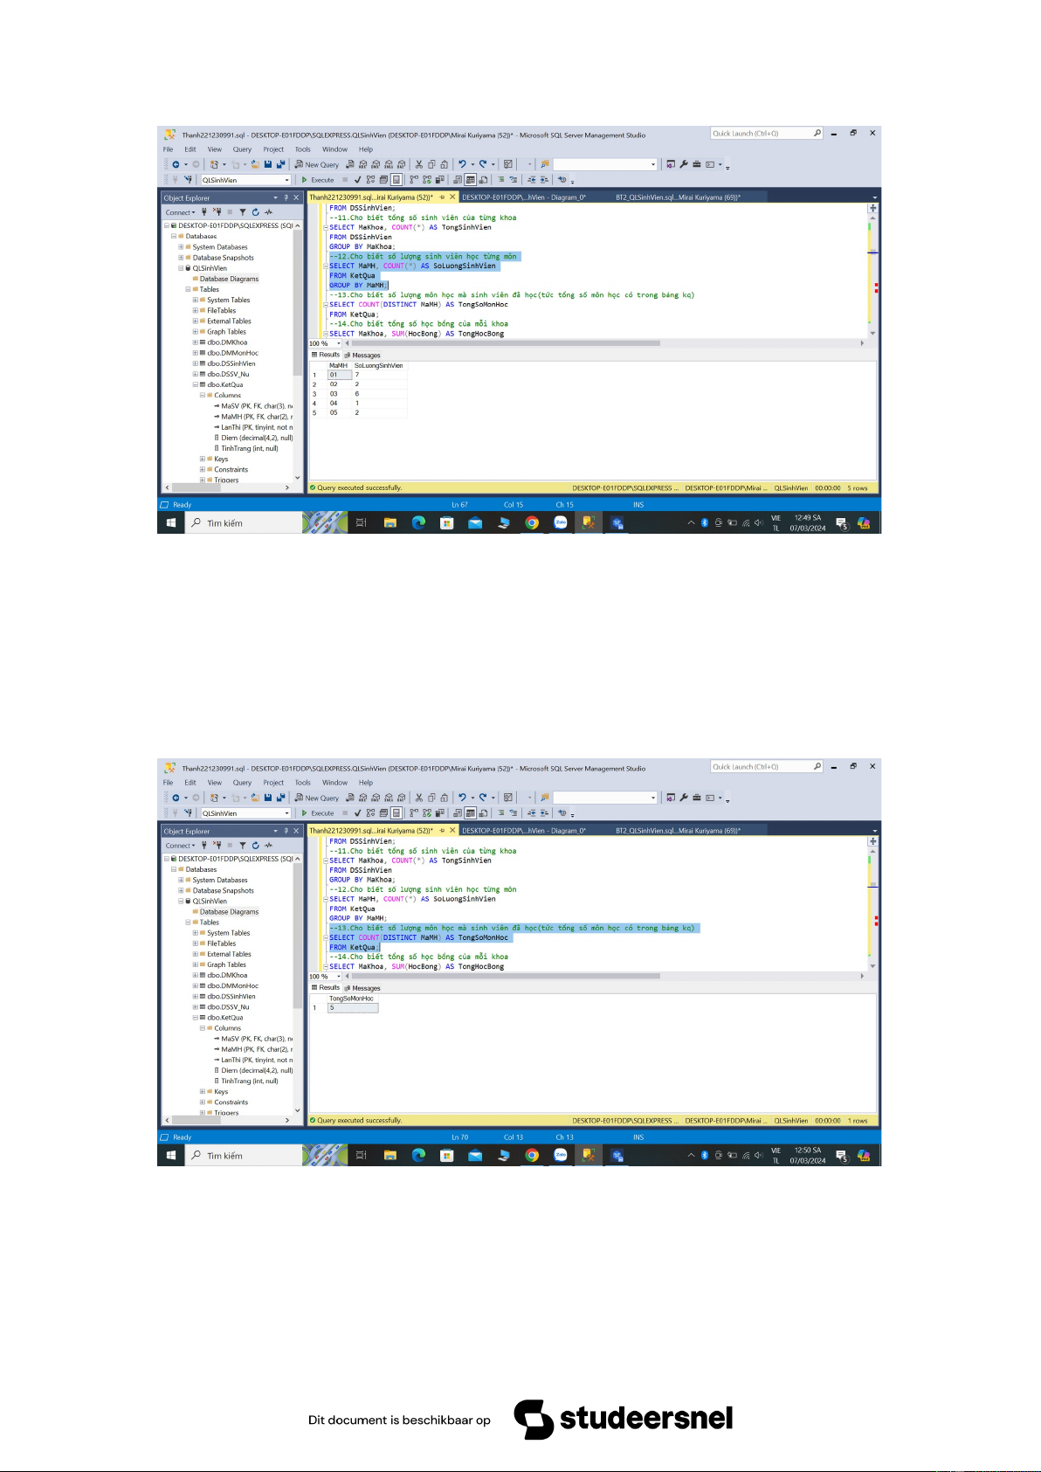Open QLSinhVien database dropdown in SoLuongSinhVien window

(286, 180)
